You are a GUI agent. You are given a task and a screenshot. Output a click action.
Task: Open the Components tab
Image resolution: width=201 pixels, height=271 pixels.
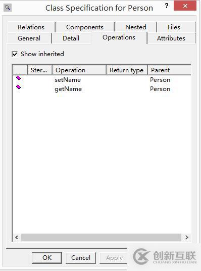click(85, 27)
